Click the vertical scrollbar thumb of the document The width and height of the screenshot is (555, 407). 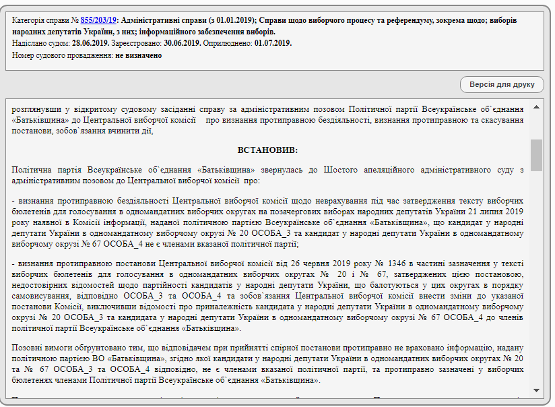click(x=536, y=155)
